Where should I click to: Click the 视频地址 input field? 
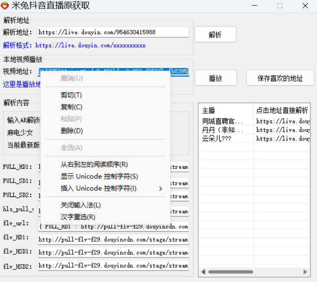point(113,71)
